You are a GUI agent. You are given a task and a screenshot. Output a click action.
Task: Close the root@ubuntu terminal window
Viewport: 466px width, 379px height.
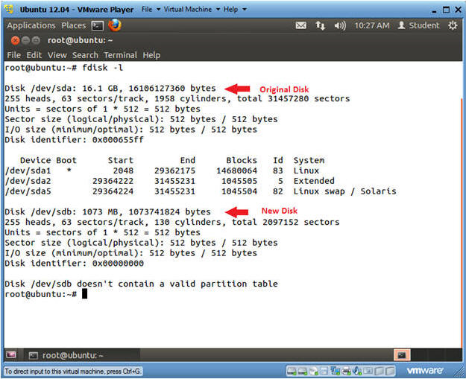pos(15,40)
